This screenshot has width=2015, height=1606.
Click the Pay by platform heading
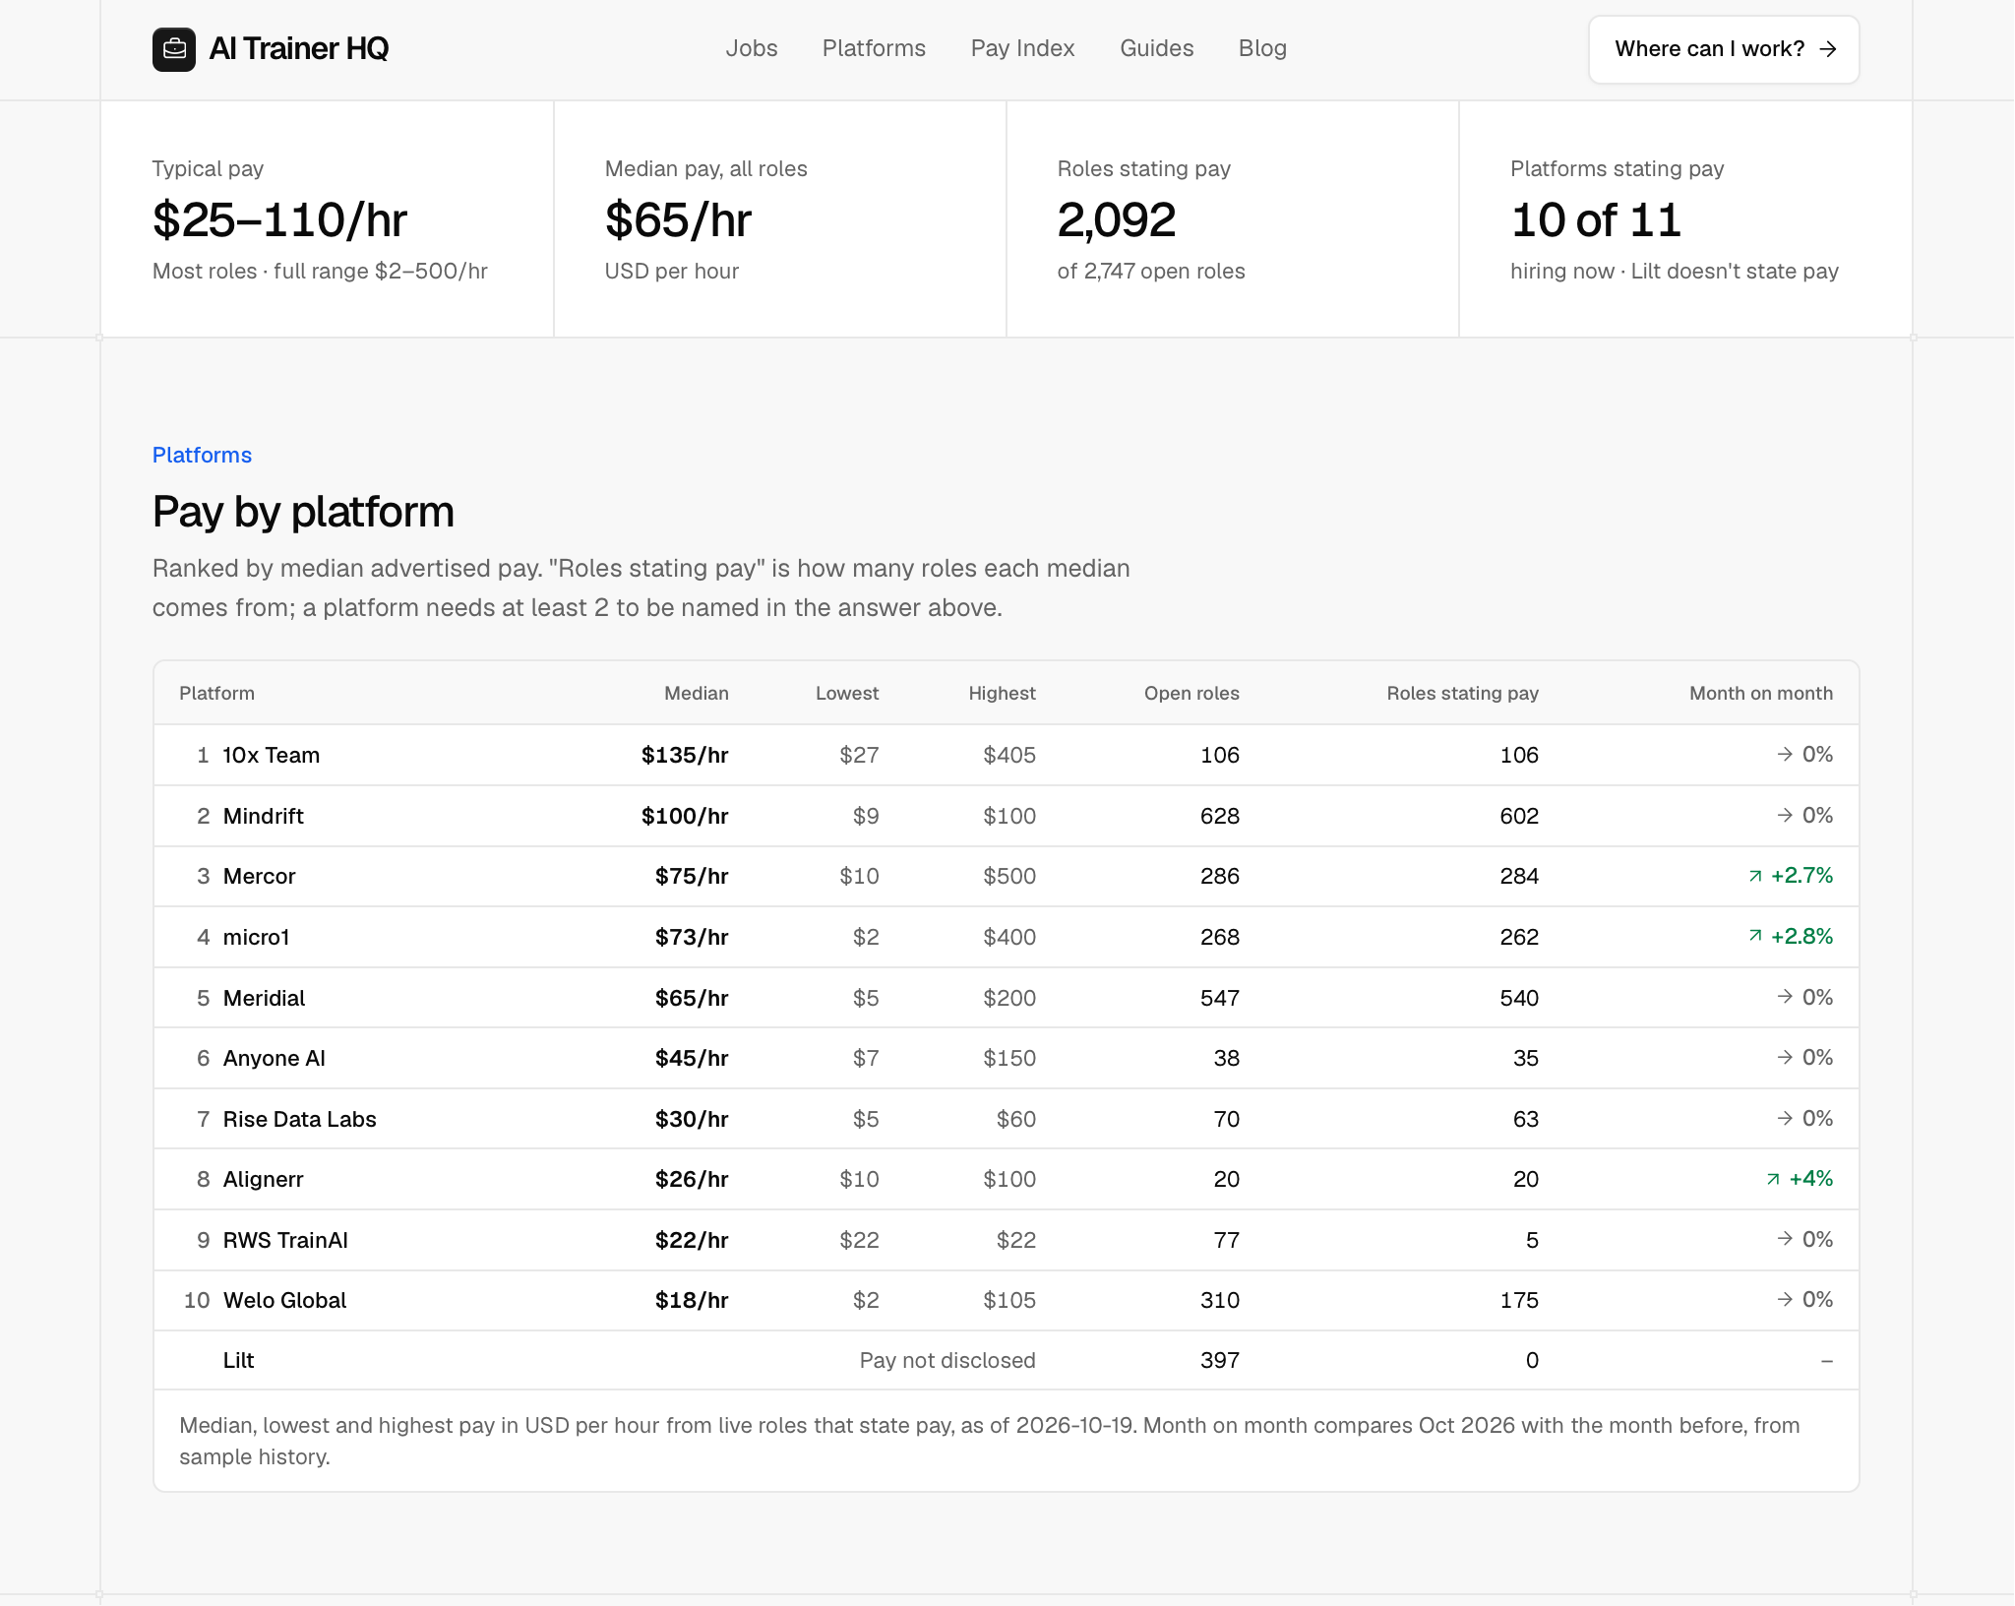click(303, 512)
